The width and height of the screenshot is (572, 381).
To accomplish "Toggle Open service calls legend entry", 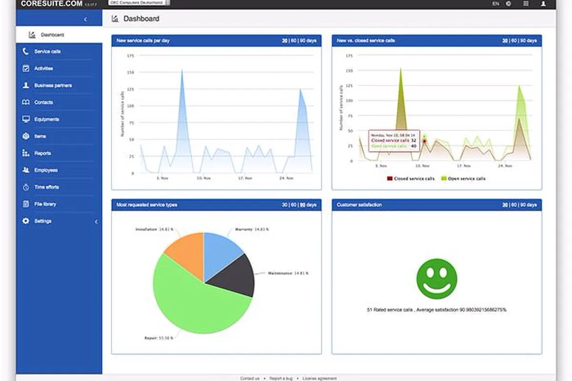I will tap(464, 179).
